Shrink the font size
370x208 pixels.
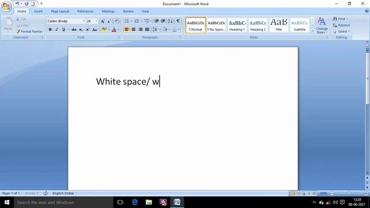pos(109,21)
